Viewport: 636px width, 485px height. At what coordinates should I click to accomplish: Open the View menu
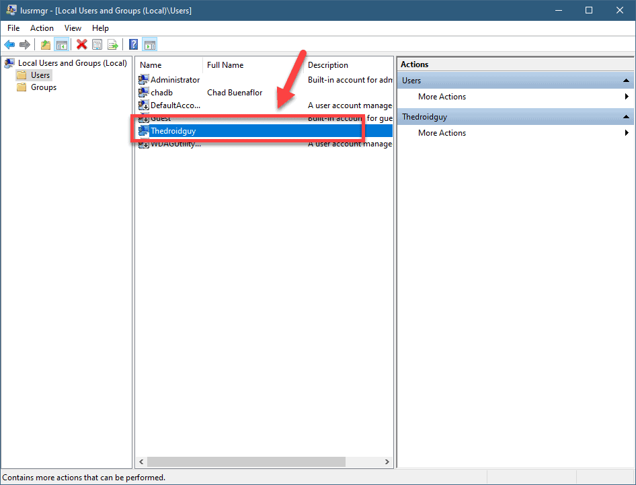[x=73, y=28]
